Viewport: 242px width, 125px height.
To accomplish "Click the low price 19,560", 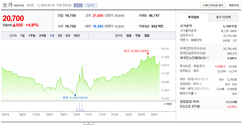I will tap(98, 26).
